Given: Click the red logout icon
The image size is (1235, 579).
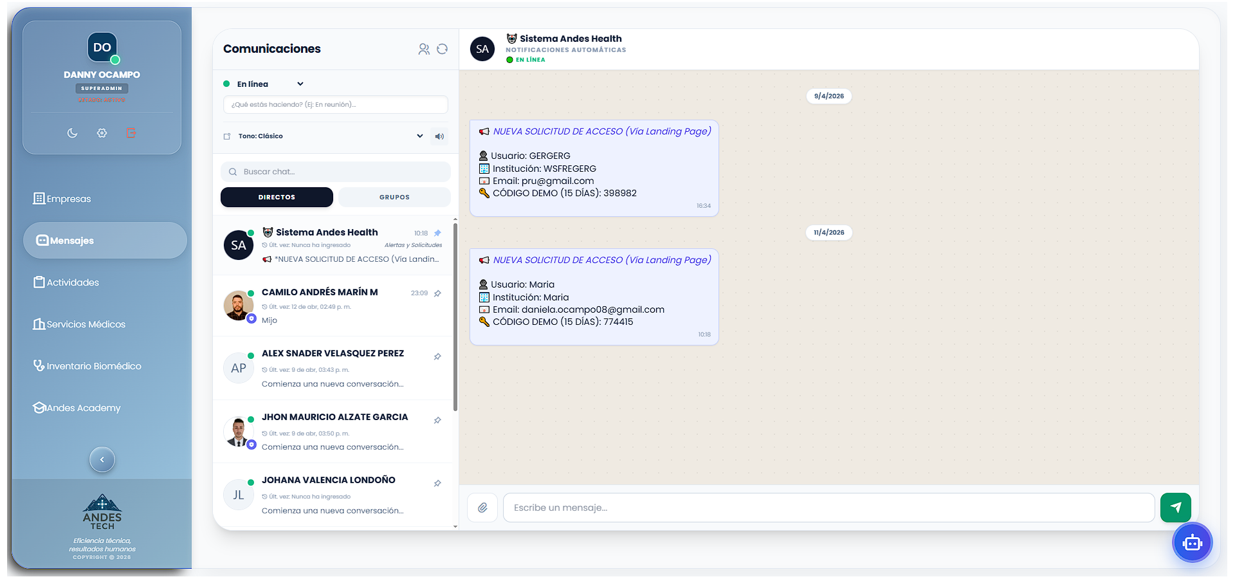Looking at the screenshot, I should coord(131,133).
